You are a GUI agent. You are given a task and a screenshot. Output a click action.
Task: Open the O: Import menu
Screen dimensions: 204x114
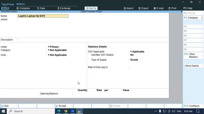128,8
